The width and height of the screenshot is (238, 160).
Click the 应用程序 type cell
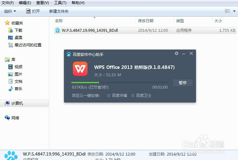pyautogui.click(x=184, y=30)
